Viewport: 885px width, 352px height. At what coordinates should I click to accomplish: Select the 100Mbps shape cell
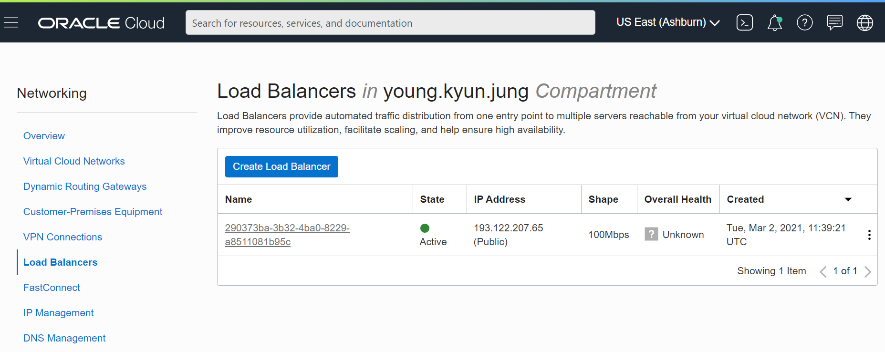pos(609,235)
